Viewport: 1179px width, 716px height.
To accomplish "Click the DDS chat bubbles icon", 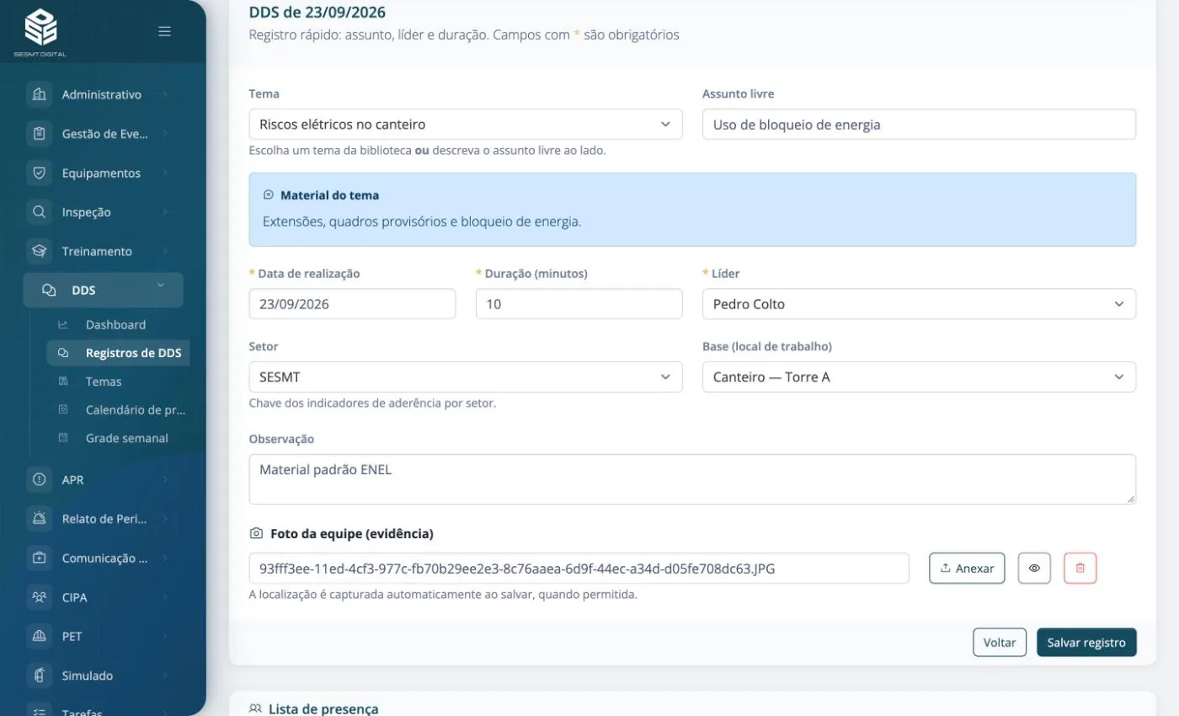I will [x=49, y=290].
